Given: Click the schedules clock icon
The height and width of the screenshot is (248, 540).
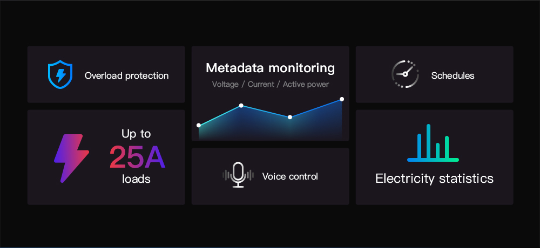Looking at the screenshot, I should tap(405, 74).
